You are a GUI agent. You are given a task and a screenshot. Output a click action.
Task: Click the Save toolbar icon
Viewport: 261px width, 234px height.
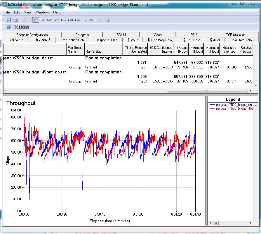(x=9, y=20)
